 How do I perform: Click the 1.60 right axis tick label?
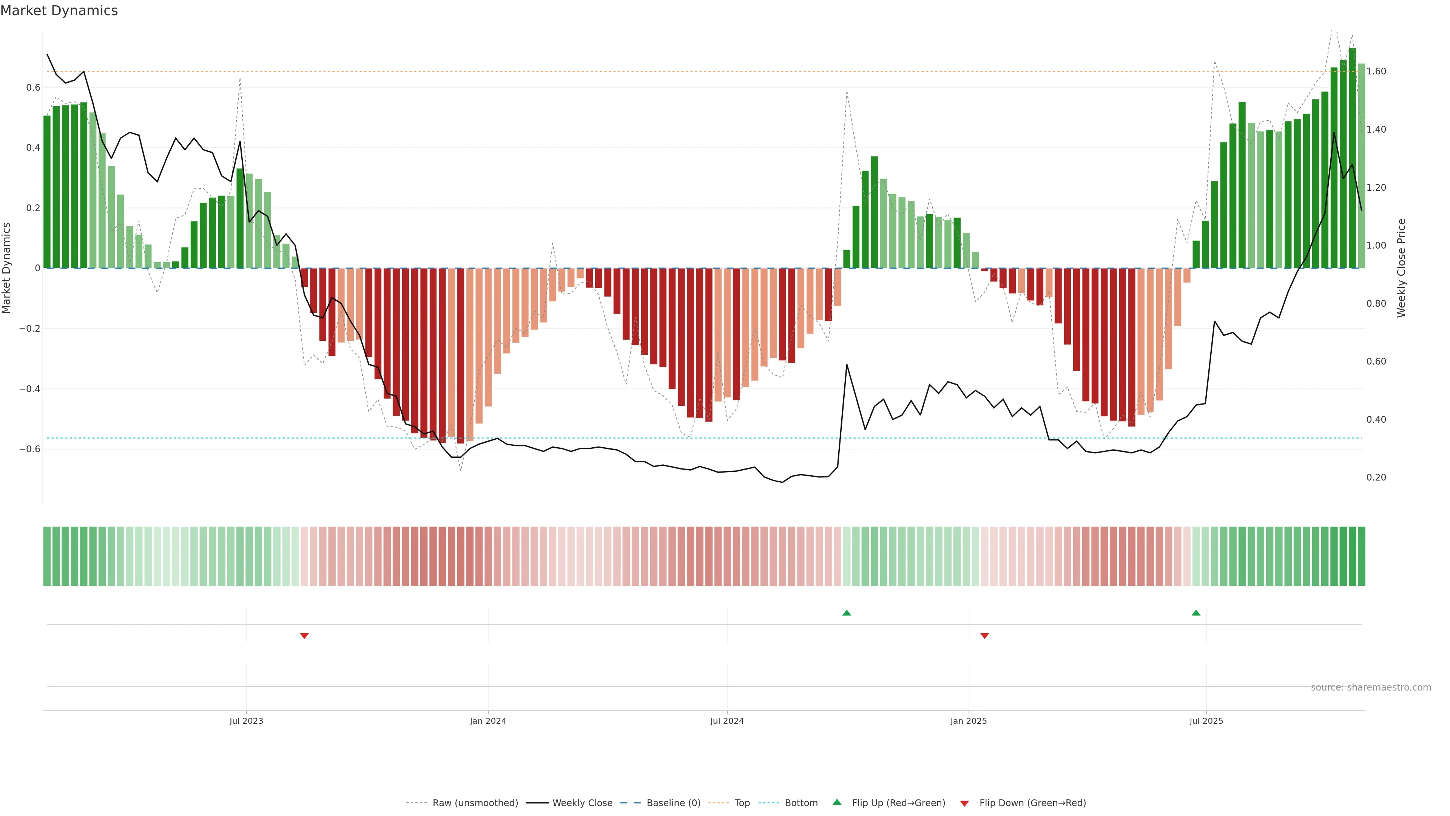[1376, 71]
